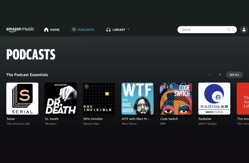
Task: Go to the Home tab
Action: click(x=52, y=30)
